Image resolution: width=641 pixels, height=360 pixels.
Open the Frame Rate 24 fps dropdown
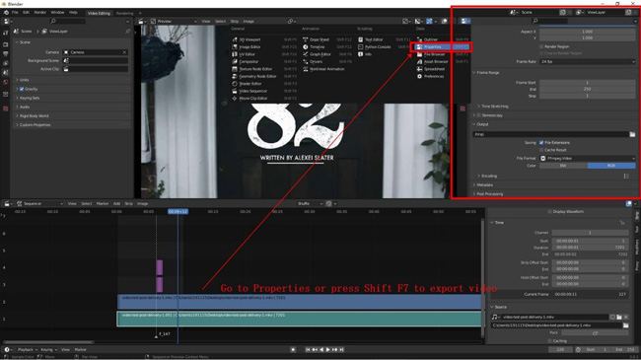click(x=588, y=61)
